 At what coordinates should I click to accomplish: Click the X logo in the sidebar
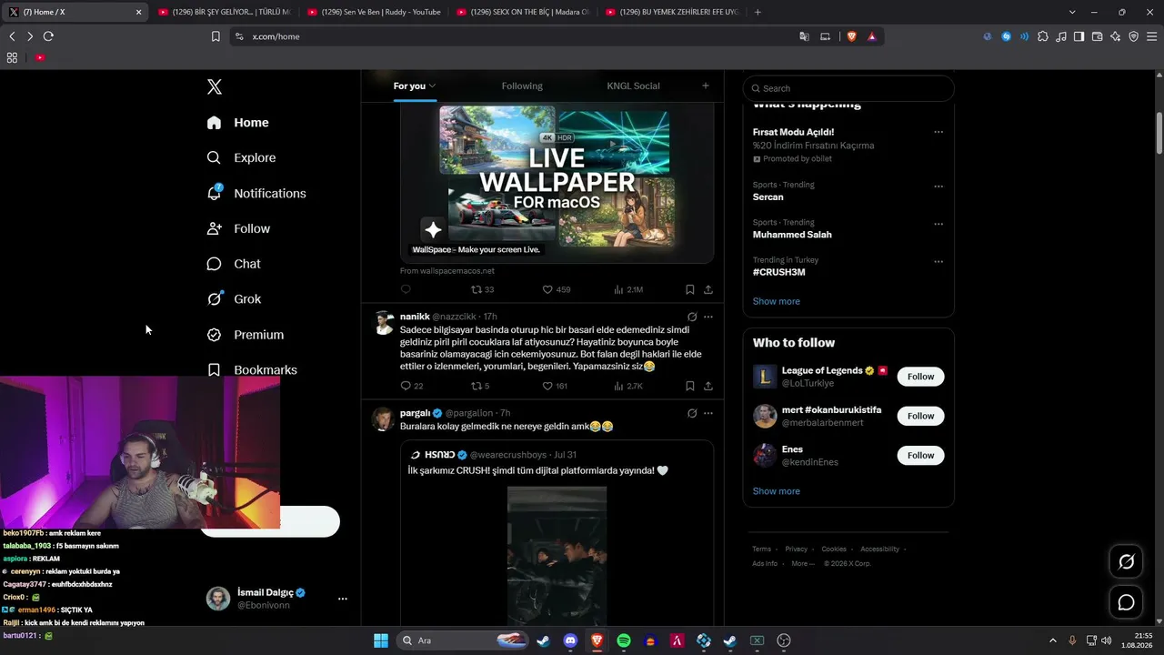215,87
